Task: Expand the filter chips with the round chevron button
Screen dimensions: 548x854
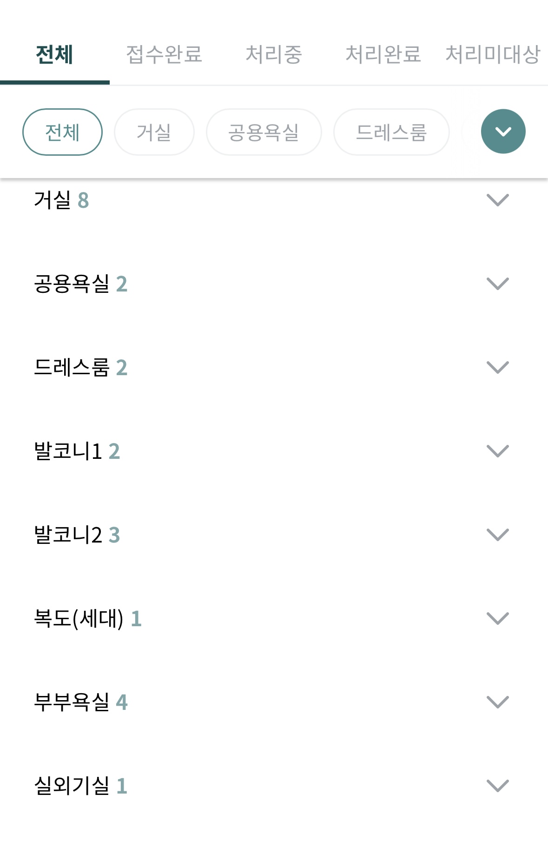Action: pyautogui.click(x=503, y=132)
